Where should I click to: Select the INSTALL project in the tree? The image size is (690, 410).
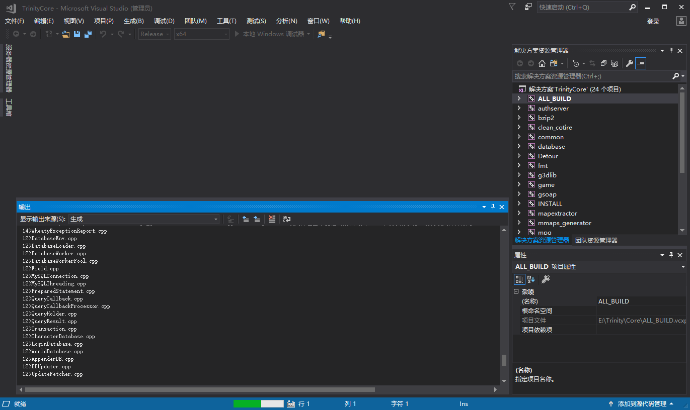click(x=550, y=204)
